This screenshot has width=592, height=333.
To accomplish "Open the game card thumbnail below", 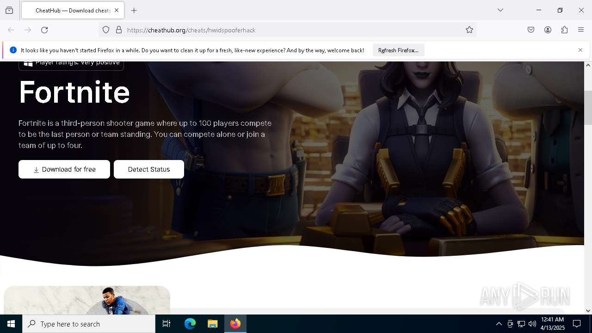I will click(87, 300).
